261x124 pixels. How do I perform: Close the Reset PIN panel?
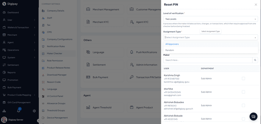(256, 5)
